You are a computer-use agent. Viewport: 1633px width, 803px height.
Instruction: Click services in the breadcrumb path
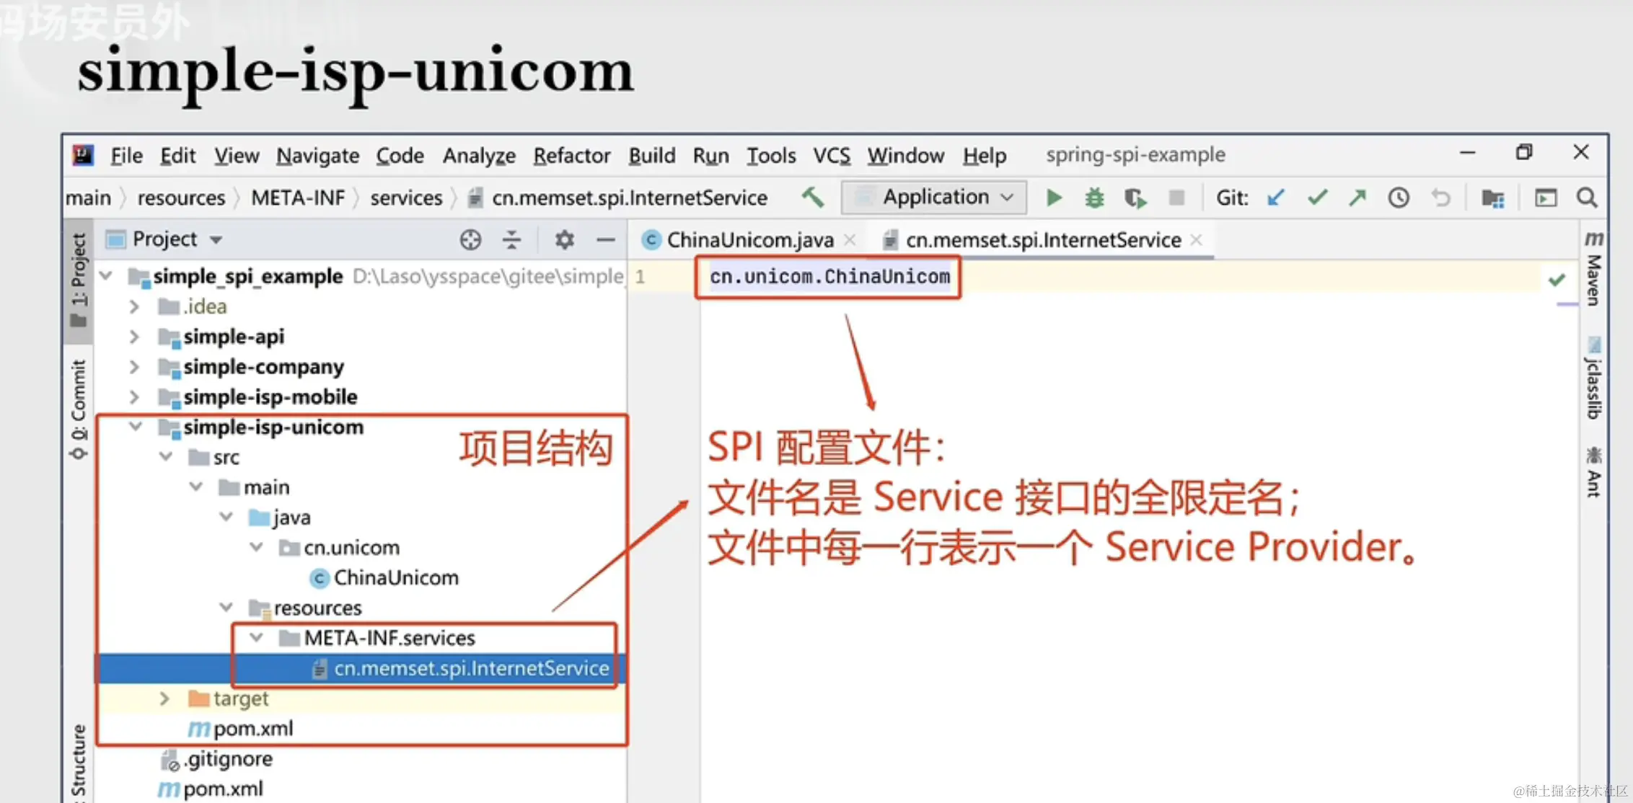tap(406, 198)
